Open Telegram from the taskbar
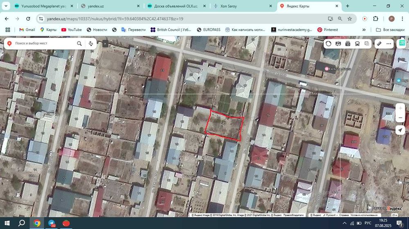 [x=52, y=223]
